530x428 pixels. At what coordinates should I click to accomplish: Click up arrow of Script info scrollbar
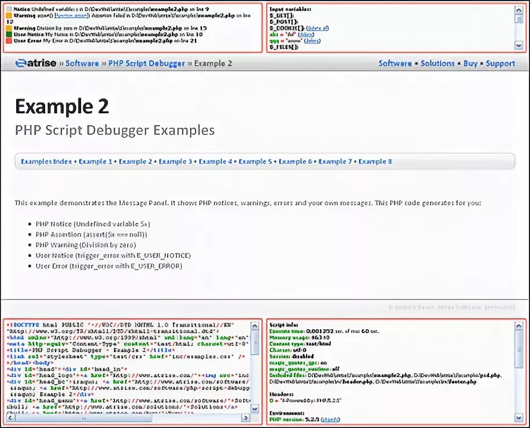click(x=518, y=326)
